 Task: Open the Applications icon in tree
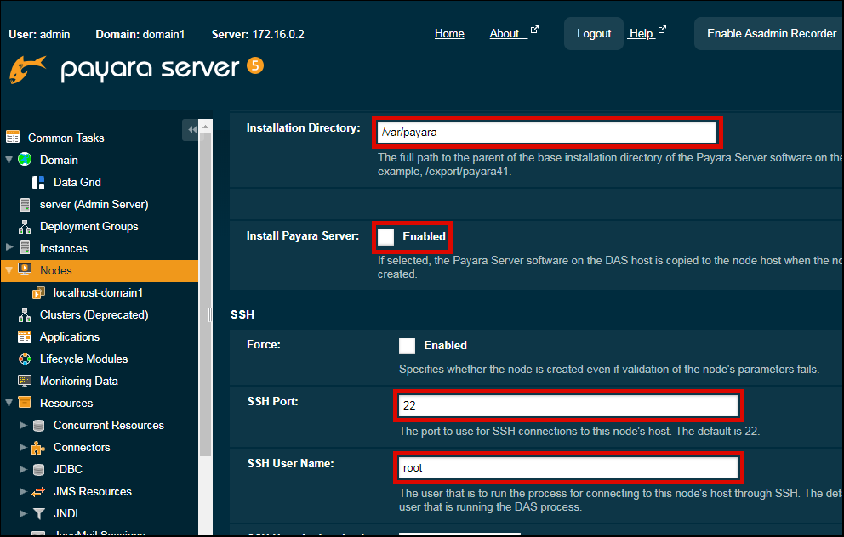(x=25, y=336)
